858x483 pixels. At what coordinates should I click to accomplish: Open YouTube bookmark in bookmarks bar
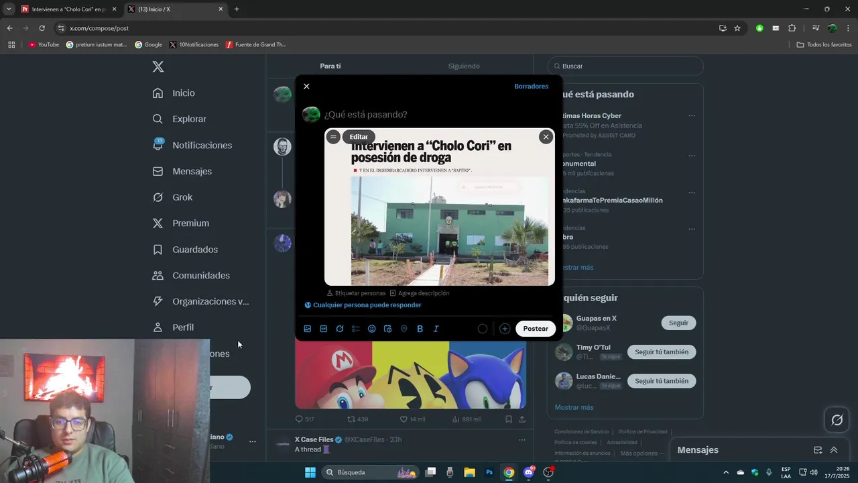44,45
